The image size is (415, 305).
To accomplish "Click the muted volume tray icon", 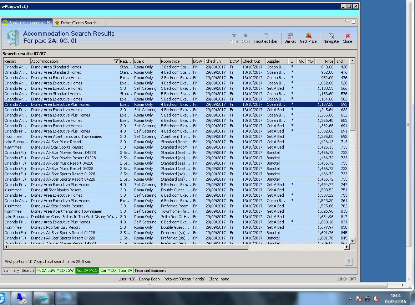I will [x=376, y=299].
